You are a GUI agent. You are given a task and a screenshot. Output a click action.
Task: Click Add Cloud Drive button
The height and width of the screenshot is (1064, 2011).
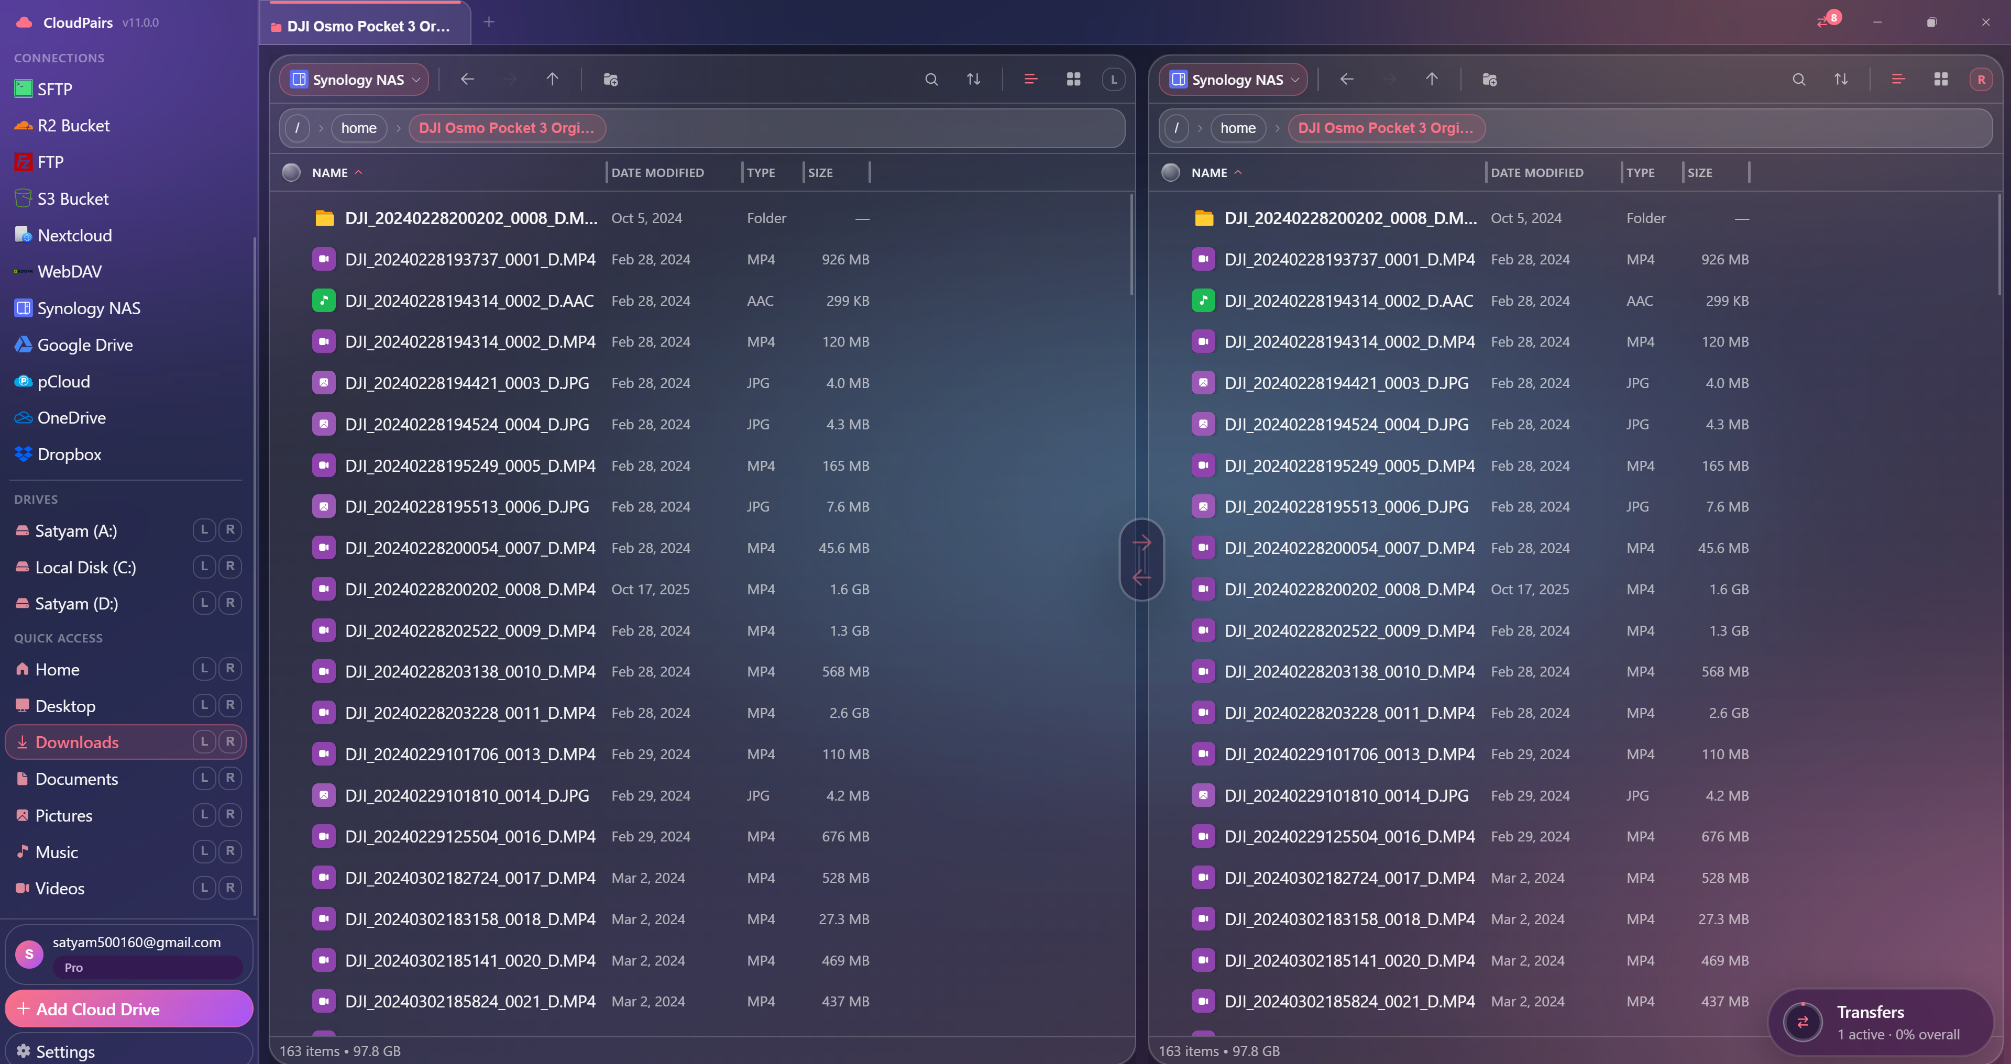[x=129, y=1008]
